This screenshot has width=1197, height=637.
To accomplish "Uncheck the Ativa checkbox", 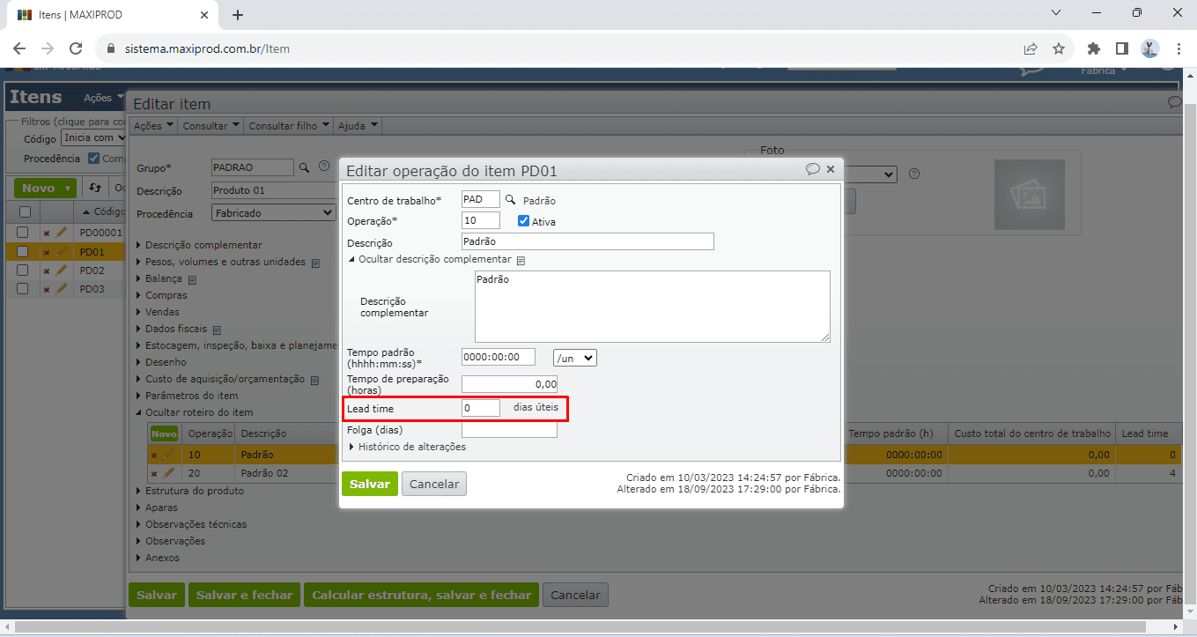I will 523,221.
